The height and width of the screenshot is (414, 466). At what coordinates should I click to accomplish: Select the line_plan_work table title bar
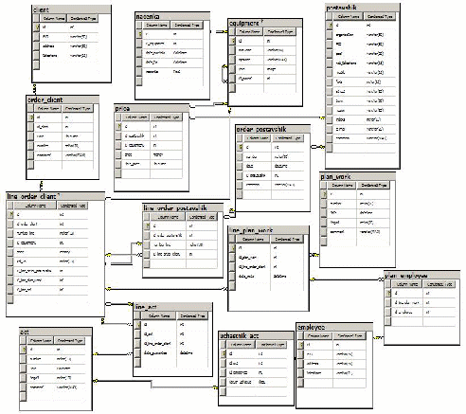click(x=268, y=230)
